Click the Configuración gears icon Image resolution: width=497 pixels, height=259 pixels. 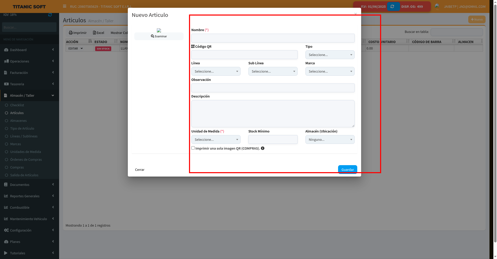click(6, 230)
